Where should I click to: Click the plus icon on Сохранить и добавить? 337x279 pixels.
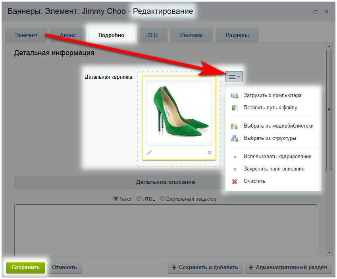[174, 267]
